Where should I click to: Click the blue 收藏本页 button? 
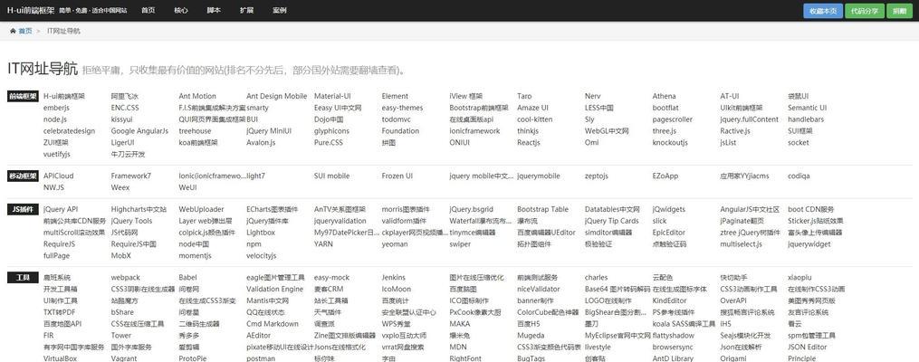823,11
